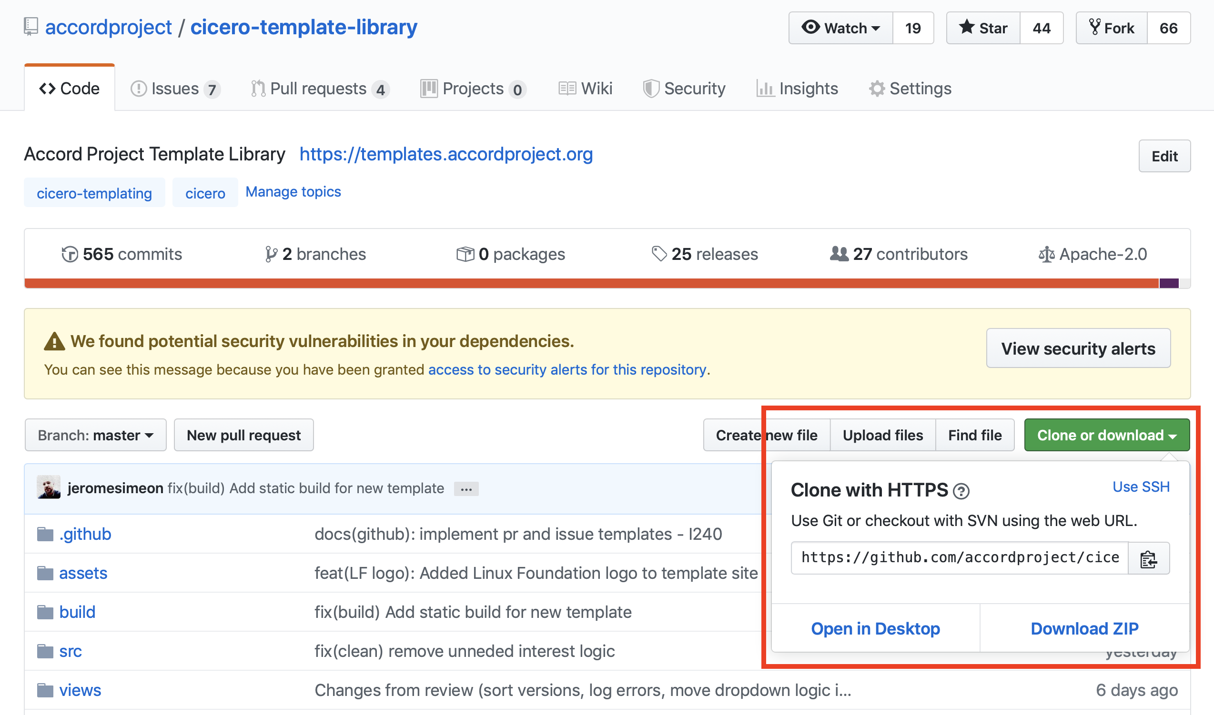The height and width of the screenshot is (715, 1214).
Task: Switch clone method via Use SSH
Action: (1140, 487)
